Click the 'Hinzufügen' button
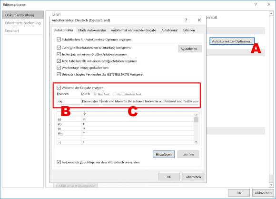 [x=164, y=154]
